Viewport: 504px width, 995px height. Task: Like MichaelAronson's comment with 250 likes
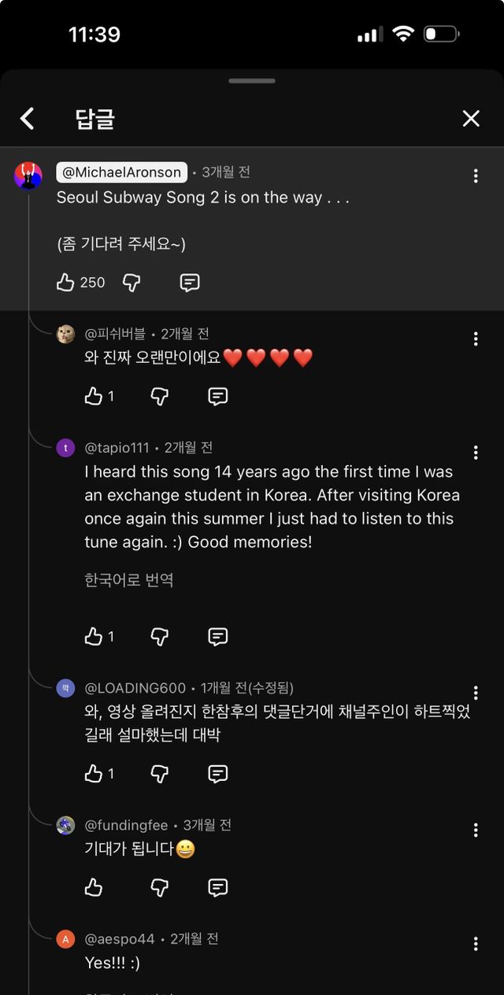click(66, 283)
